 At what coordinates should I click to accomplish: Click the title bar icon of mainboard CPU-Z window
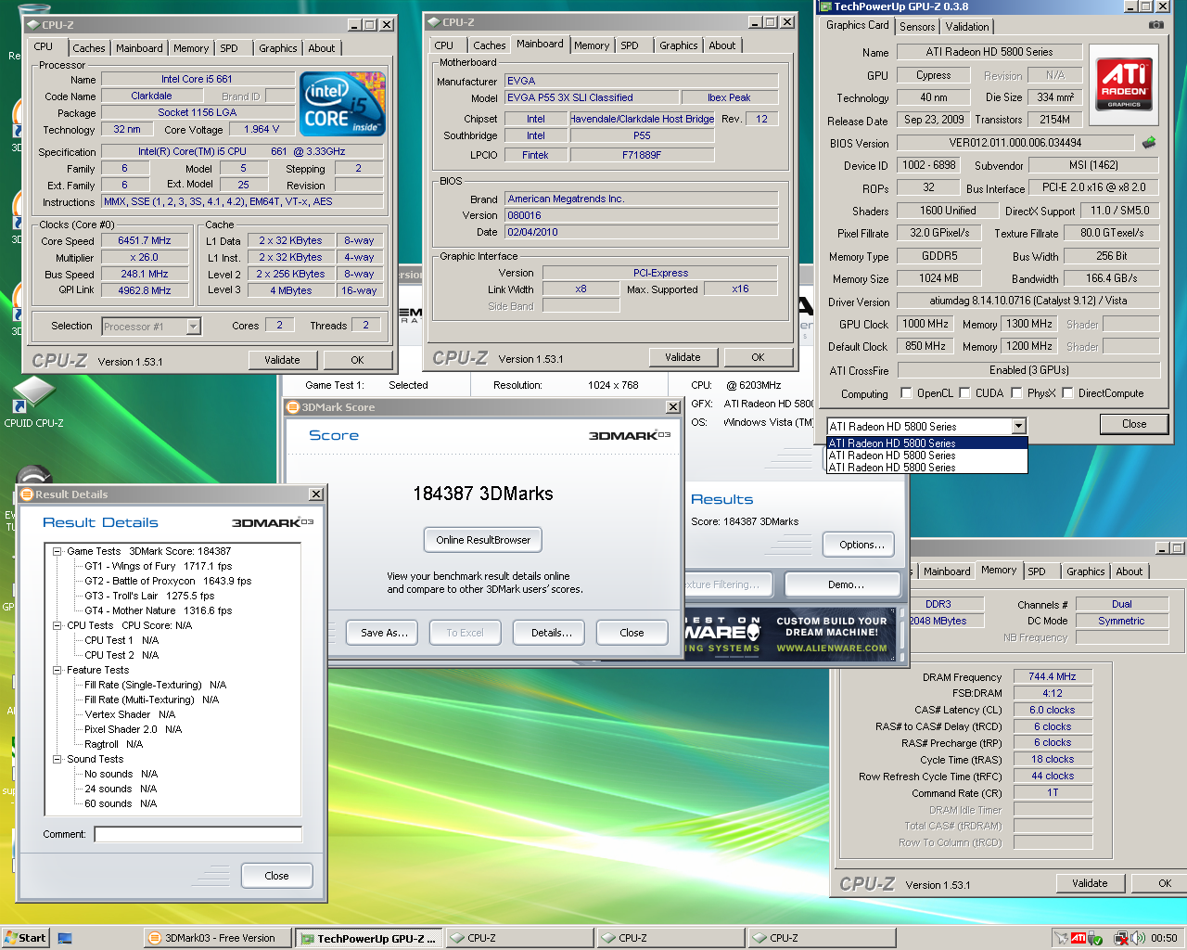pyautogui.click(x=433, y=22)
